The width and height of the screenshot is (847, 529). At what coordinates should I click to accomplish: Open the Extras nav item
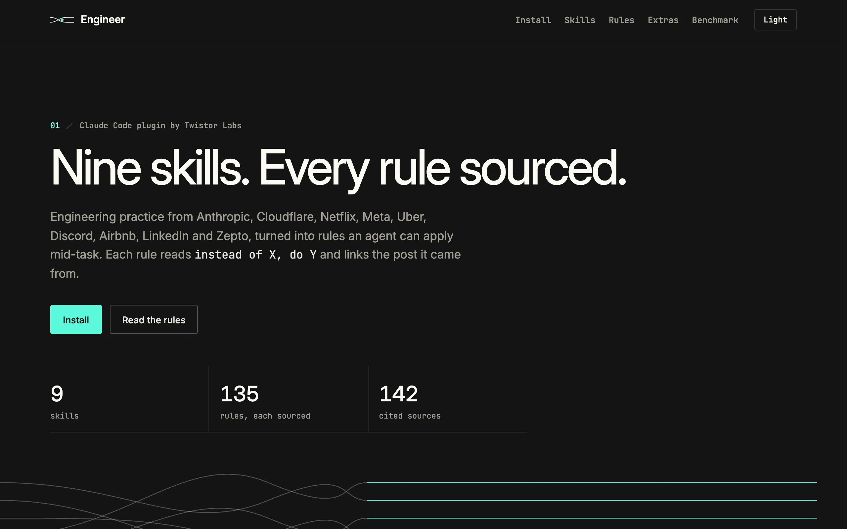coord(663,20)
